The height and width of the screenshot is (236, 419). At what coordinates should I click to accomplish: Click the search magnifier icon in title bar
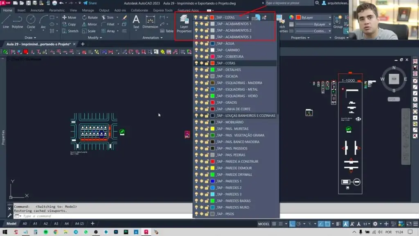pos(317,3)
